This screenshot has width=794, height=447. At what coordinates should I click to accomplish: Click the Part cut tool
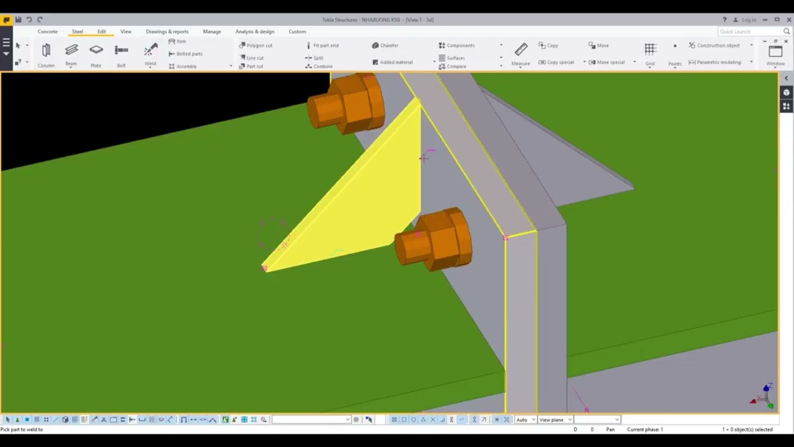(251, 66)
